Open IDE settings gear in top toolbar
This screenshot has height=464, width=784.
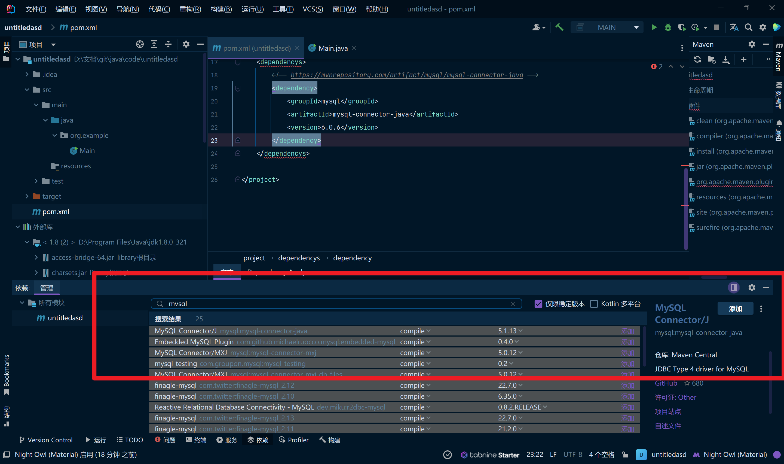pos(763,28)
